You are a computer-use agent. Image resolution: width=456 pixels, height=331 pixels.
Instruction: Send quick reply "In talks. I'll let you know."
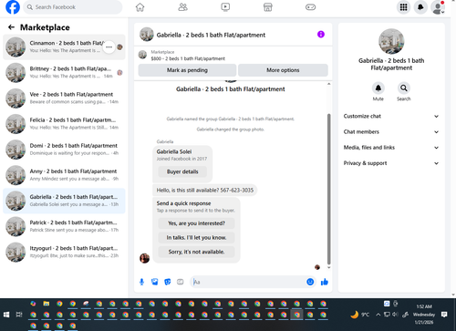196,238
